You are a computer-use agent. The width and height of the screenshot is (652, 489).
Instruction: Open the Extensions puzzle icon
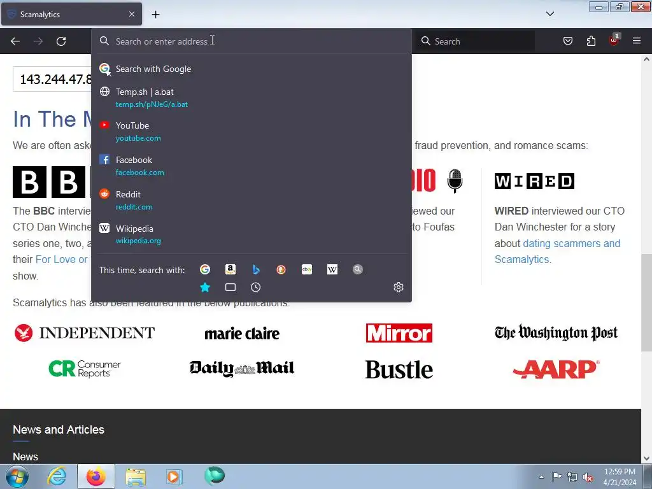coord(591,41)
